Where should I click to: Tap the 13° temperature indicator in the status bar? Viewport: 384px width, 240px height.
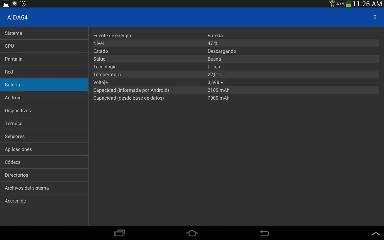[23, 4]
